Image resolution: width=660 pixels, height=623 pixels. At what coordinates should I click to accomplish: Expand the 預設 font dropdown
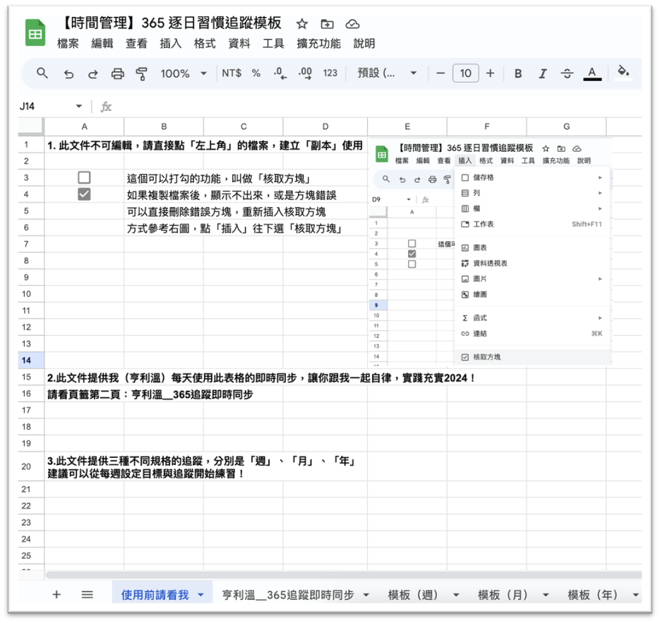(388, 73)
